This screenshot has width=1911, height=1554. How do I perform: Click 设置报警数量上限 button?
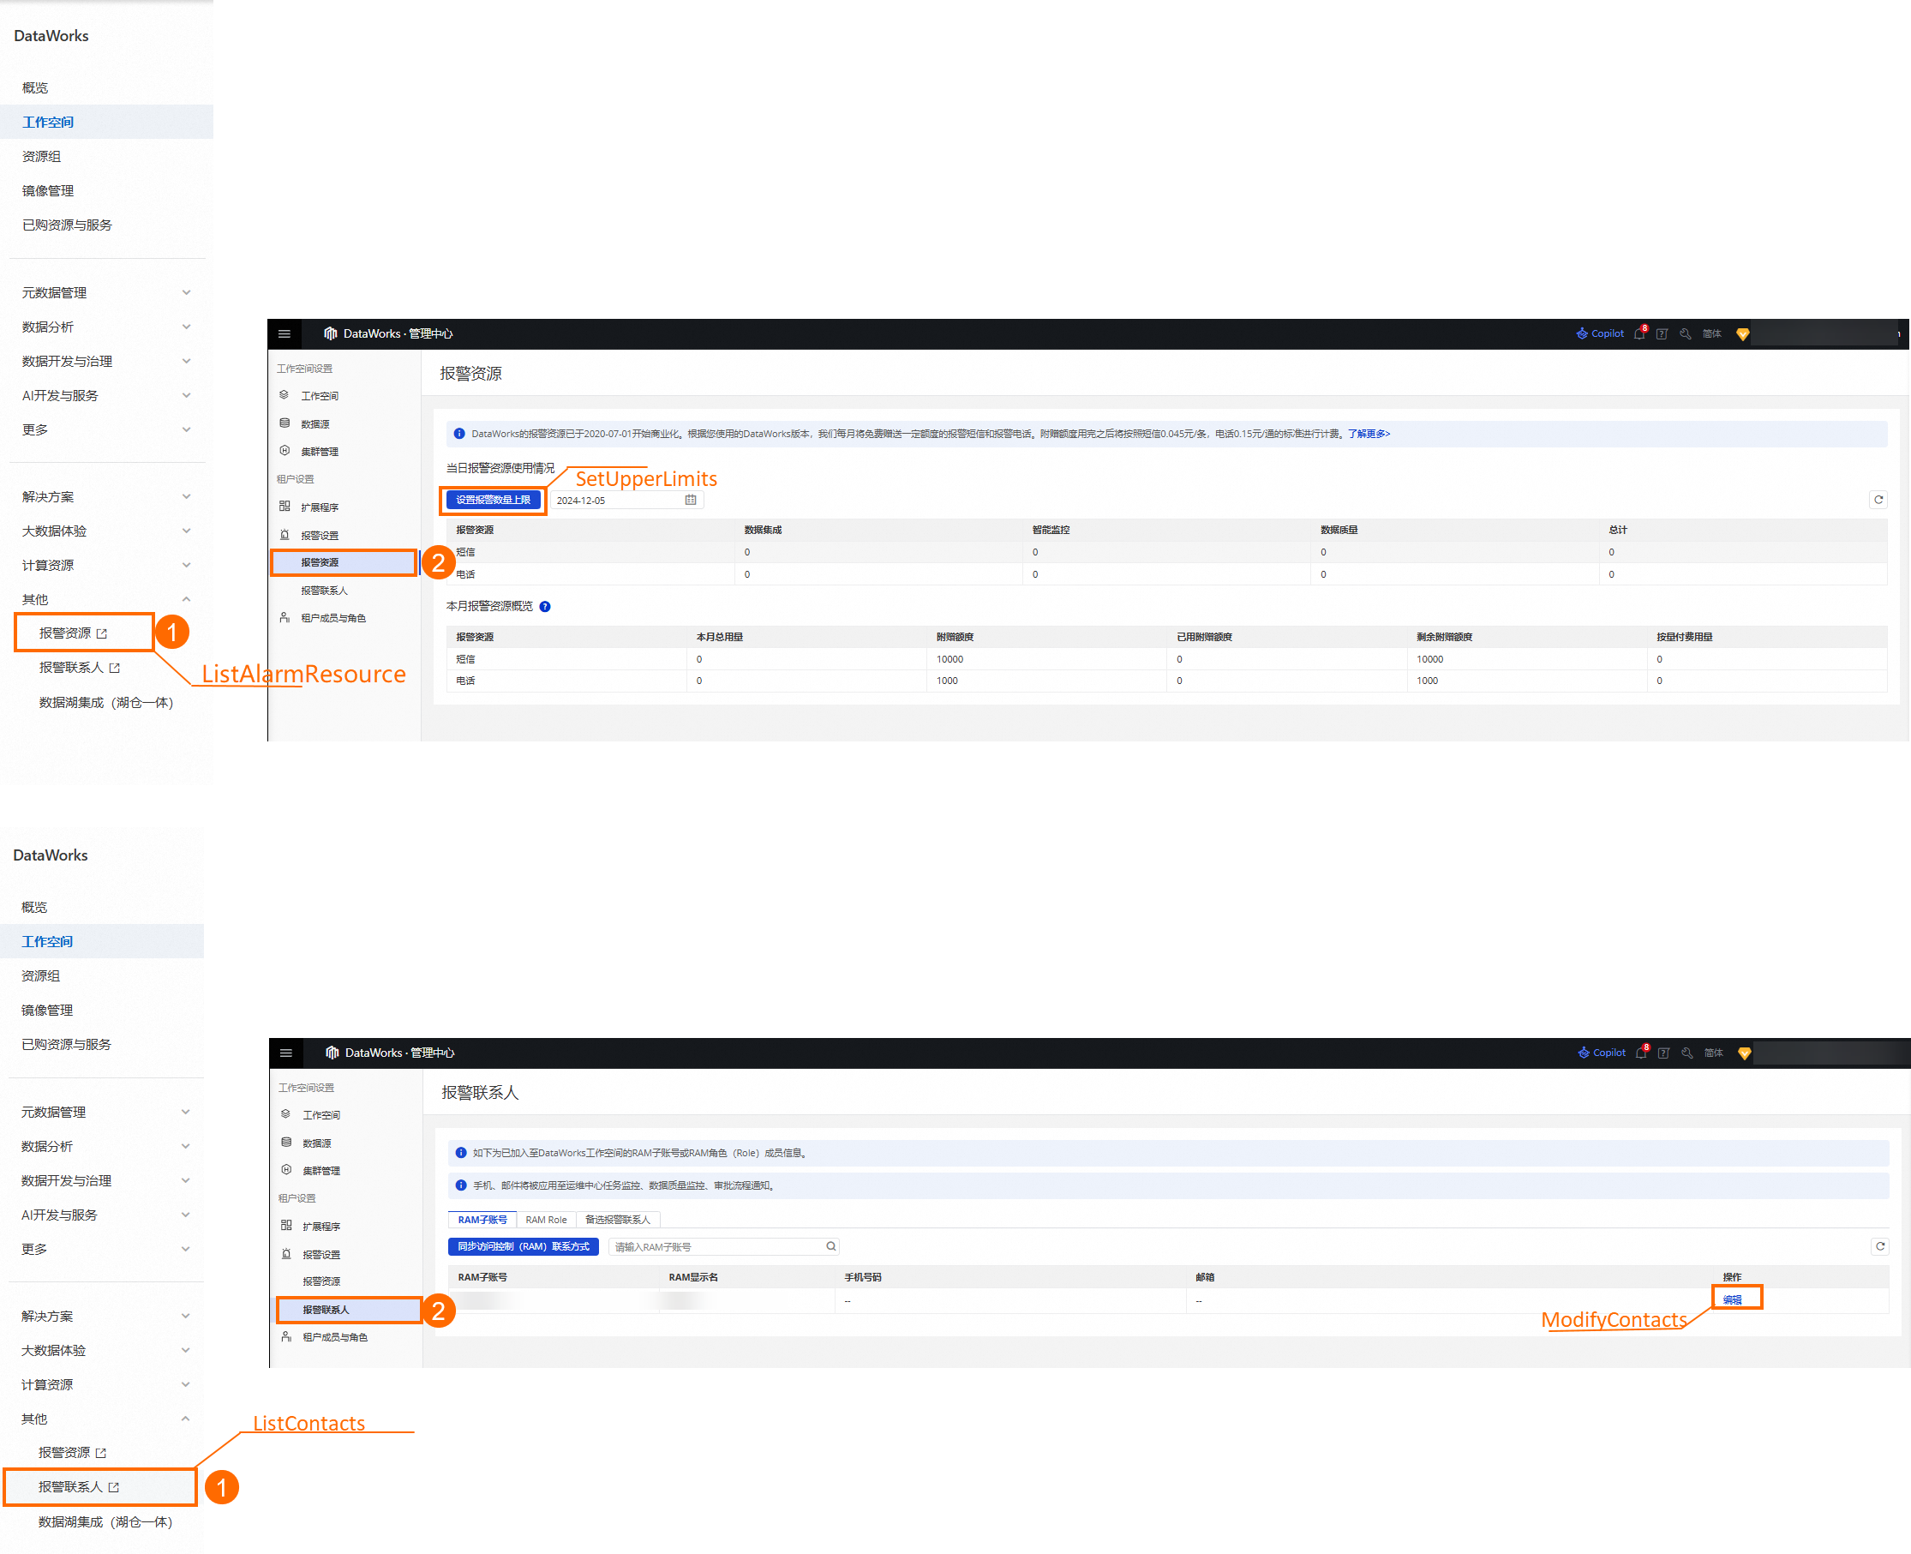coord(494,501)
